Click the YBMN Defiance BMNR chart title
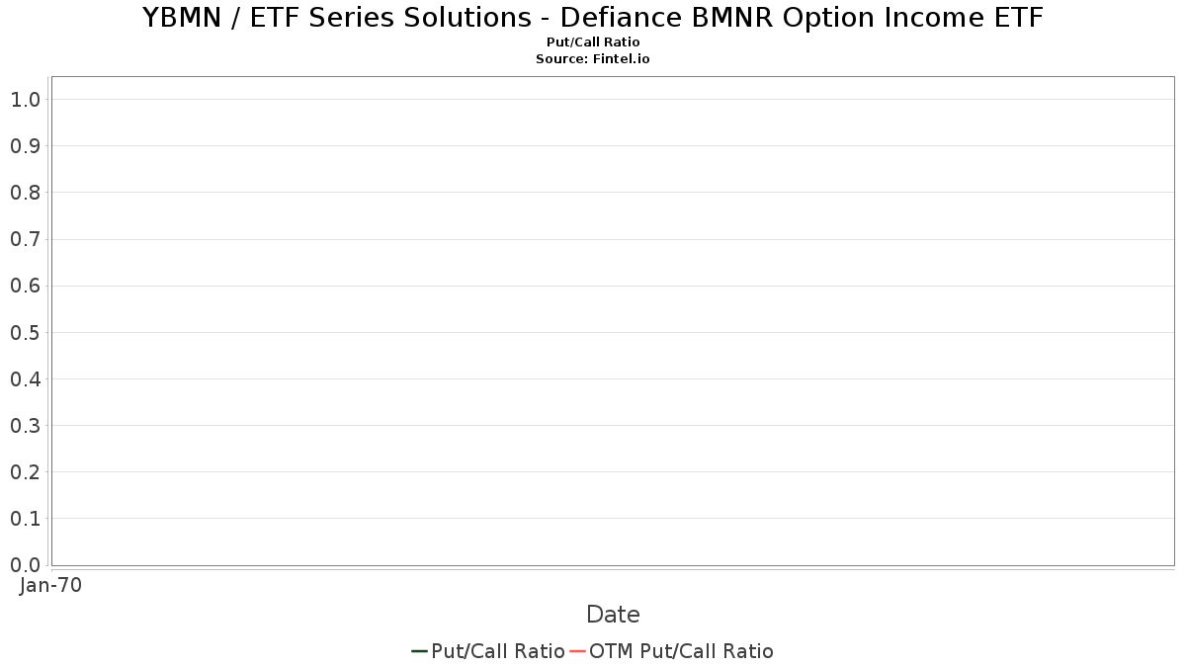1186x667 pixels. point(593,18)
